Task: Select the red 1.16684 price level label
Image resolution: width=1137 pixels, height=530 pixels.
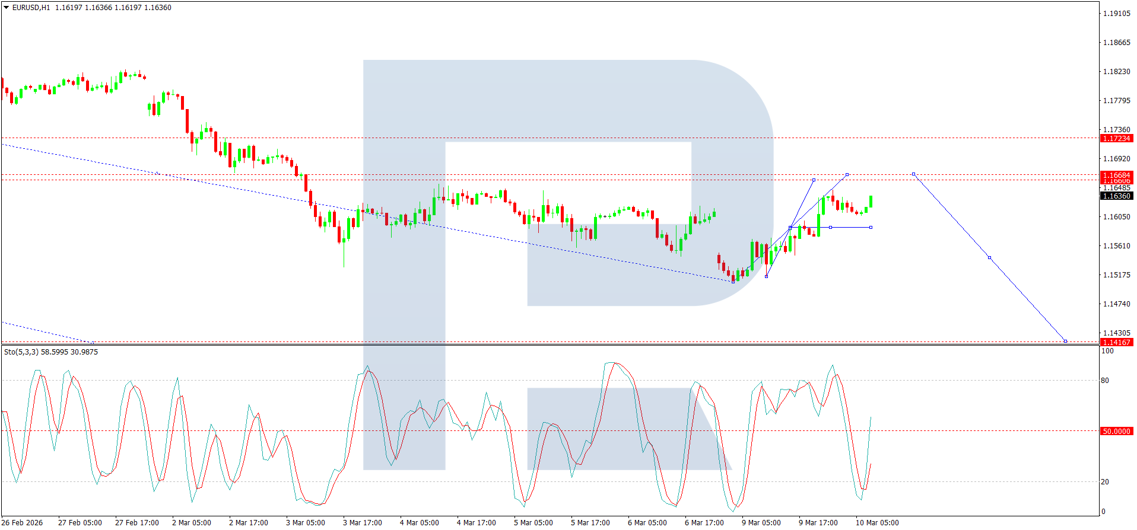Action: point(1116,175)
